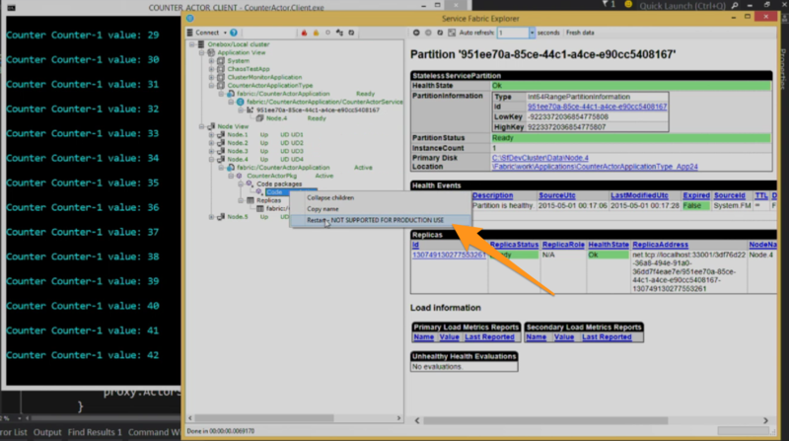The width and height of the screenshot is (789, 441).
Task: Click the square view icon before Auto refresh
Action: tap(452, 33)
